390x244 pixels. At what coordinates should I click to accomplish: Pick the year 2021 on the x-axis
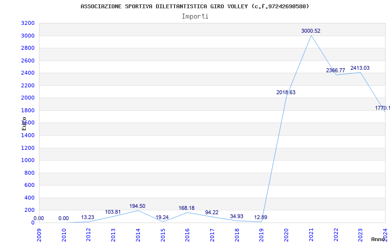(x=311, y=235)
